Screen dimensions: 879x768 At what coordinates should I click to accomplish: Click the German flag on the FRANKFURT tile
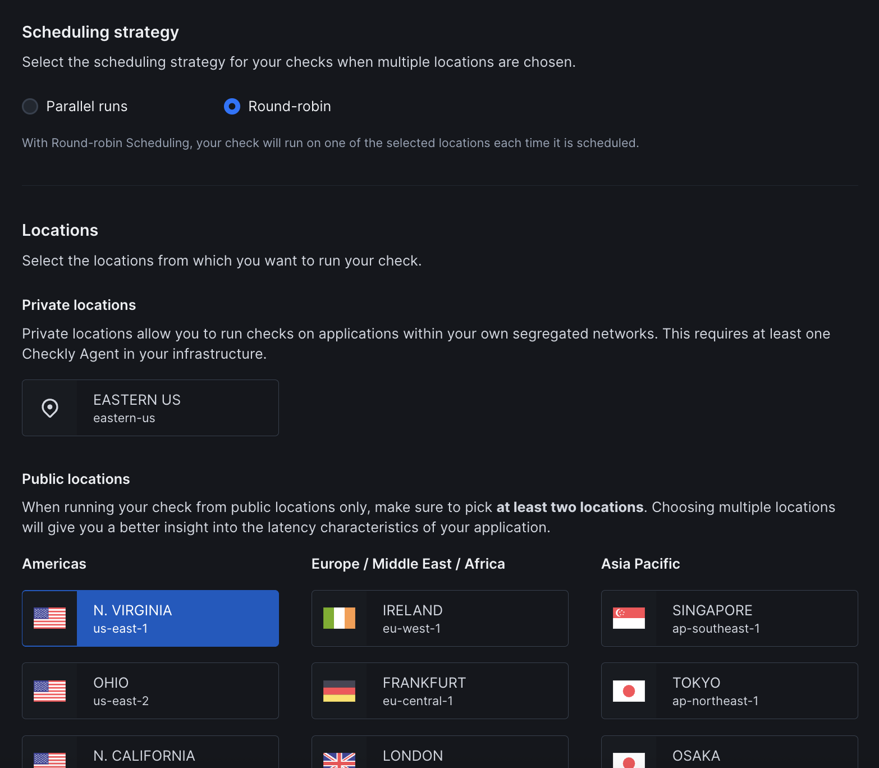point(339,691)
